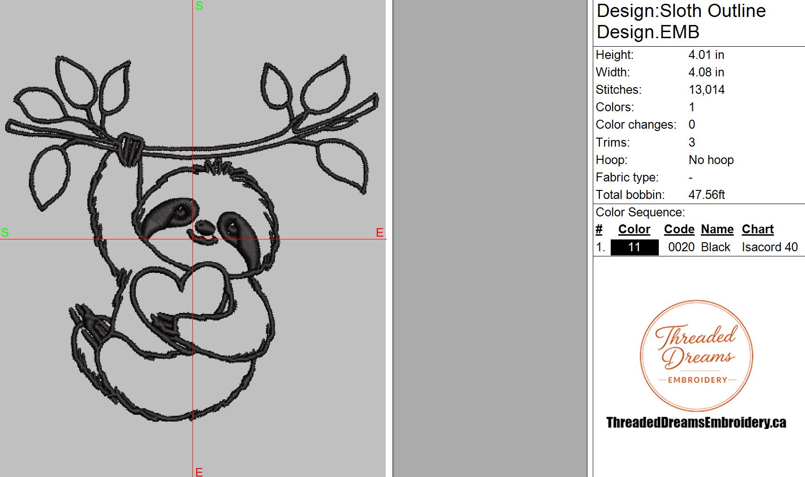Click the green S marker at top of canvas

pyautogui.click(x=199, y=6)
